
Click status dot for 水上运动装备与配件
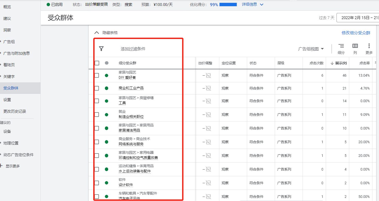(x=106, y=169)
